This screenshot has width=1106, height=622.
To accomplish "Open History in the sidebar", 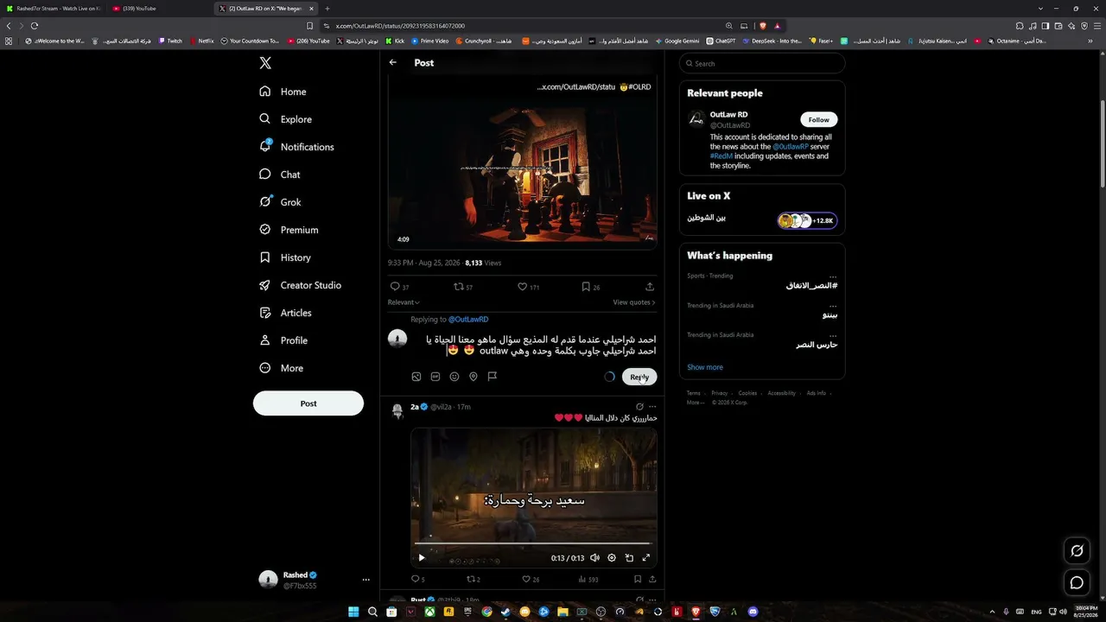I will [284, 257].
